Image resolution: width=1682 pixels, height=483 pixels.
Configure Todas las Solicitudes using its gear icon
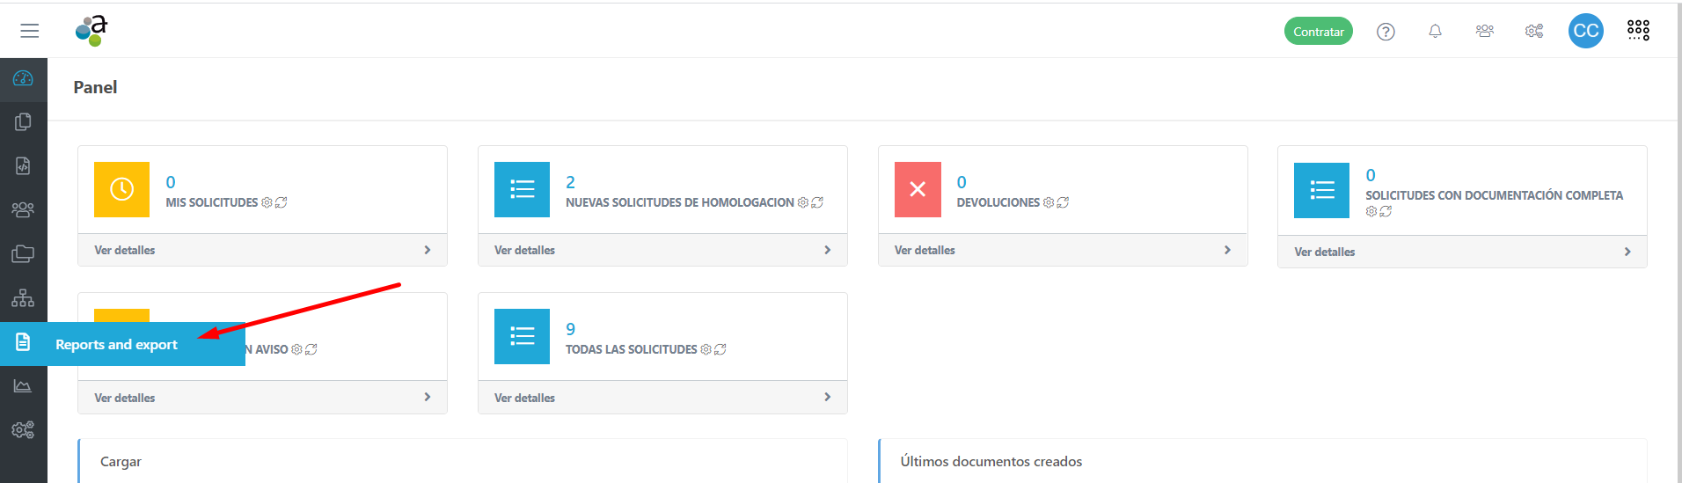coord(706,349)
